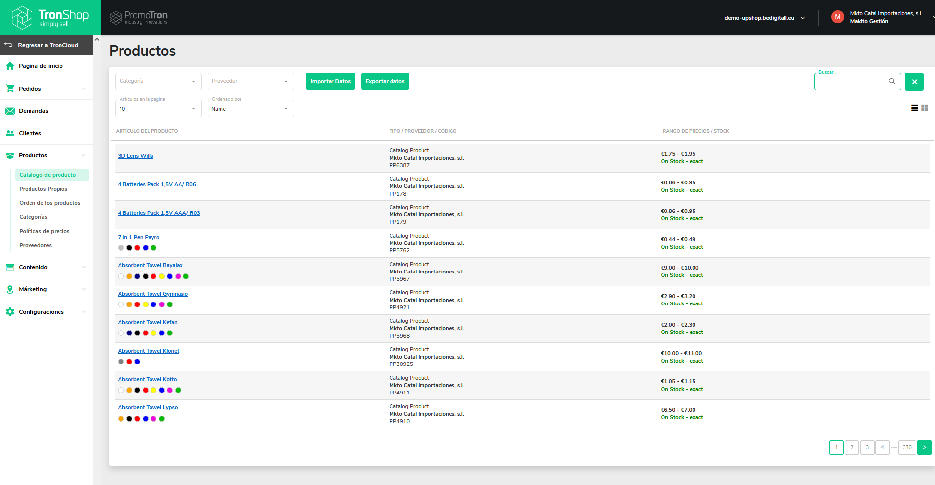Screen dimensions: 935x485
Task: Open Proveedores submenu item
Action: [35, 245]
